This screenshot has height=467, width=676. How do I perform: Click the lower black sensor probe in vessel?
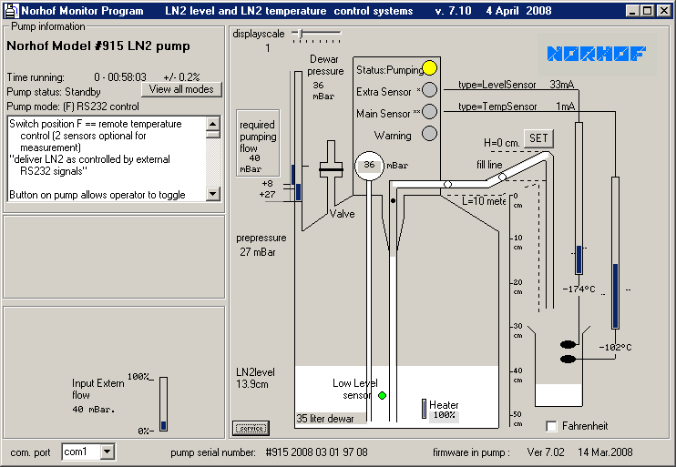click(568, 359)
